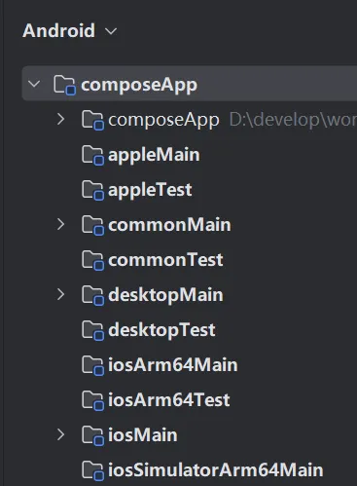Select the iosMain tree item label

(x=143, y=435)
